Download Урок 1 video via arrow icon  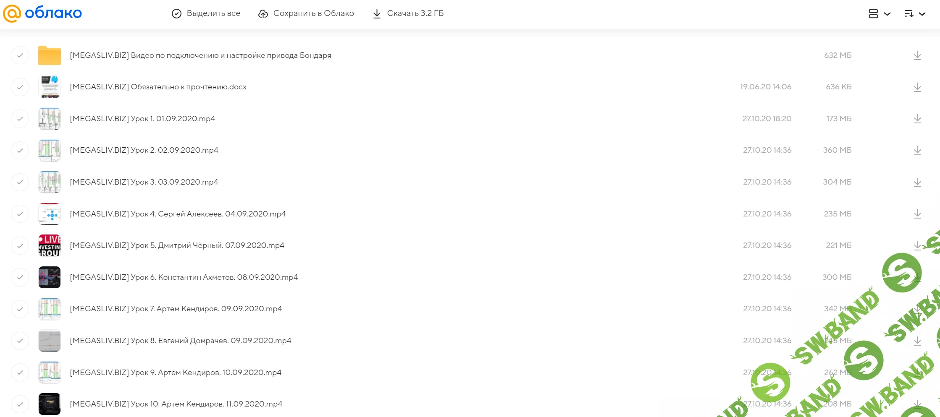tap(917, 119)
